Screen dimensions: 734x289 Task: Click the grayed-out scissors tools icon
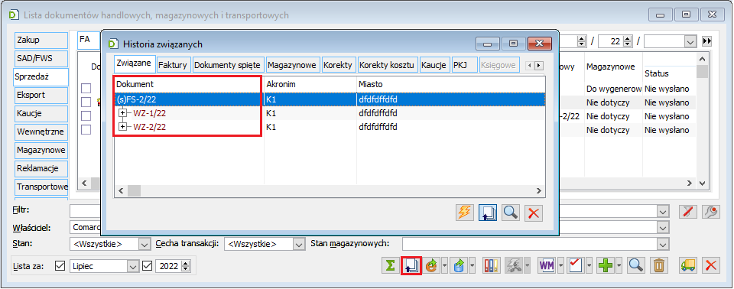tap(515, 265)
